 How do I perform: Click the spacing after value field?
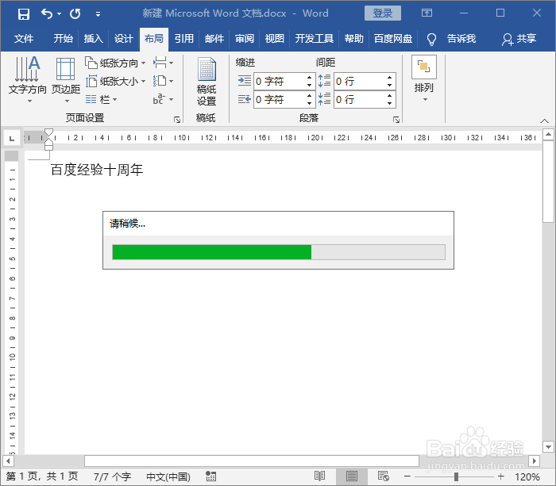pos(359,99)
